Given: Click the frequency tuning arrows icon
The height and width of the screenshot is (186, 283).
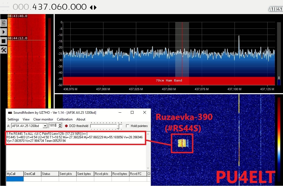Looking at the screenshot, I should [93, 7].
